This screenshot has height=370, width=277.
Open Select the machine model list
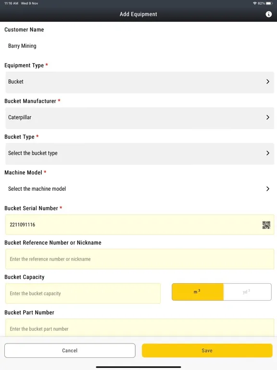(x=139, y=189)
